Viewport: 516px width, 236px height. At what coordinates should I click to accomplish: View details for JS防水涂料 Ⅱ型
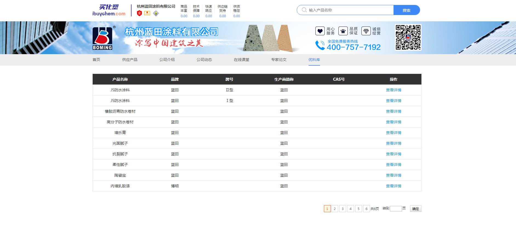point(394,90)
